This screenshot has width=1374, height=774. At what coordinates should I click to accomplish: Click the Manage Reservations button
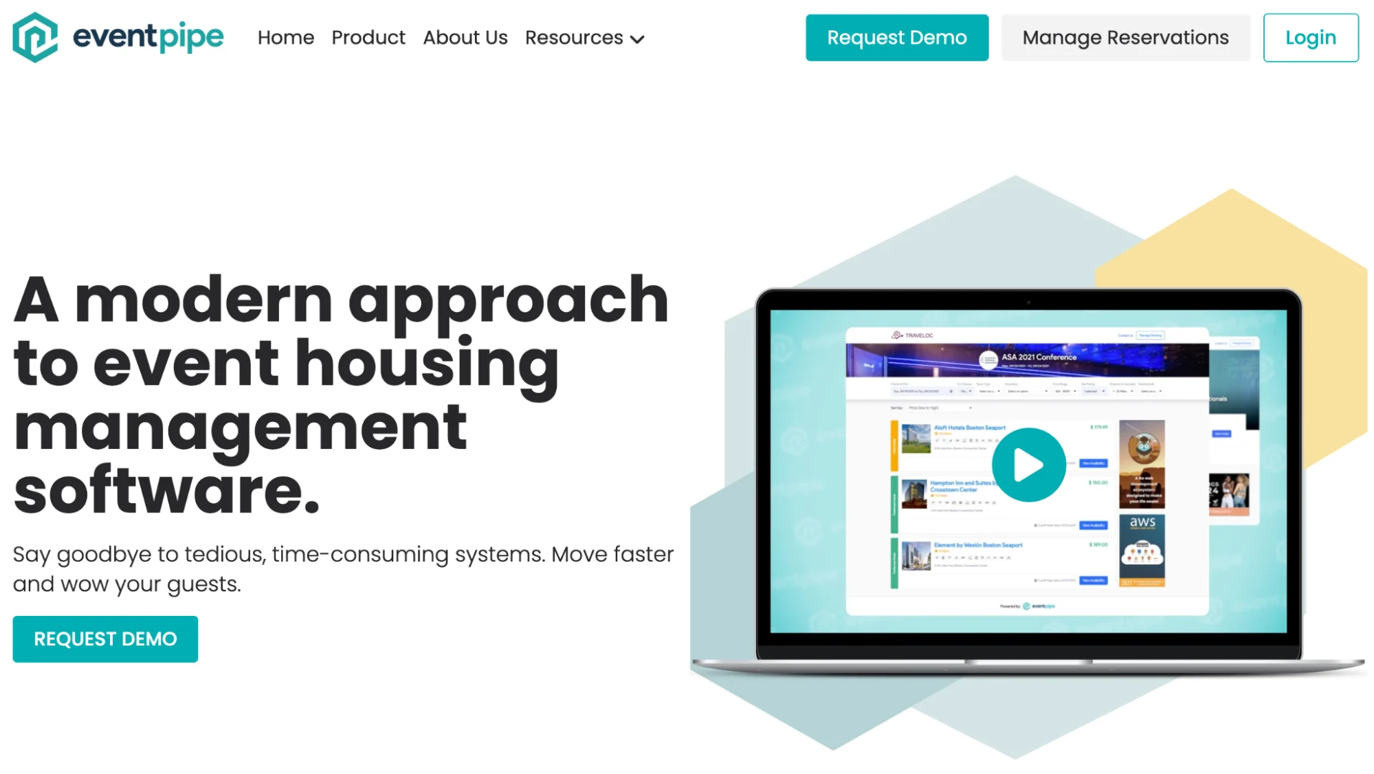point(1126,38)
